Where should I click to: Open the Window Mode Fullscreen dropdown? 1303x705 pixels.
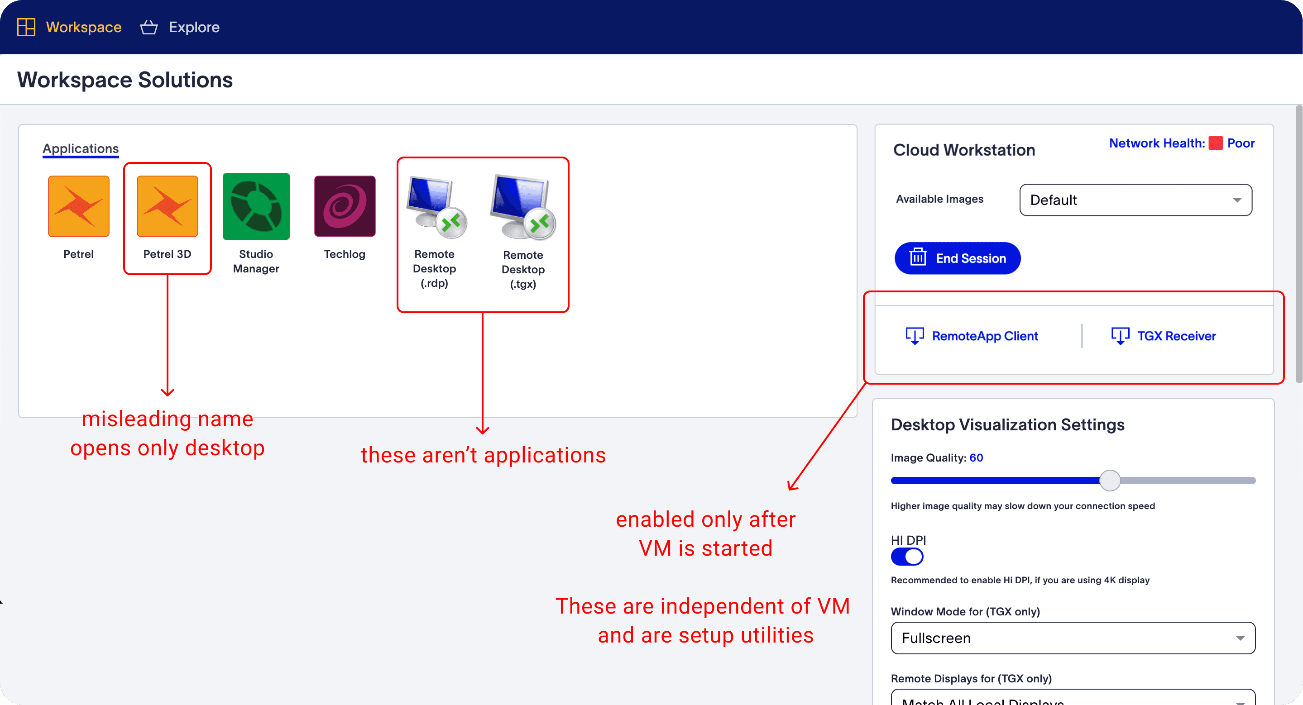1073,638
